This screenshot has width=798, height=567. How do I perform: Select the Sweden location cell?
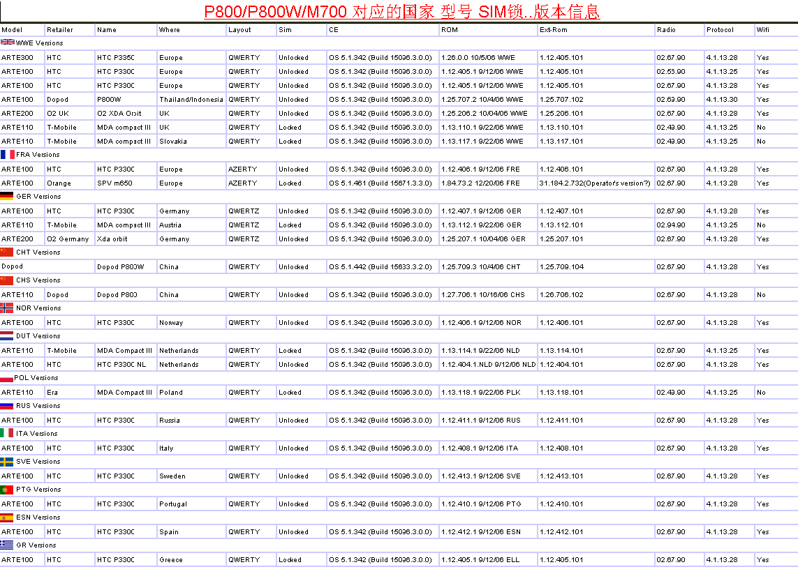[x=191, y=476]
